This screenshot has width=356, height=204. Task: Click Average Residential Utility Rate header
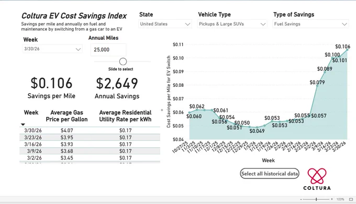pyautogui.click(x=125, y=116)
